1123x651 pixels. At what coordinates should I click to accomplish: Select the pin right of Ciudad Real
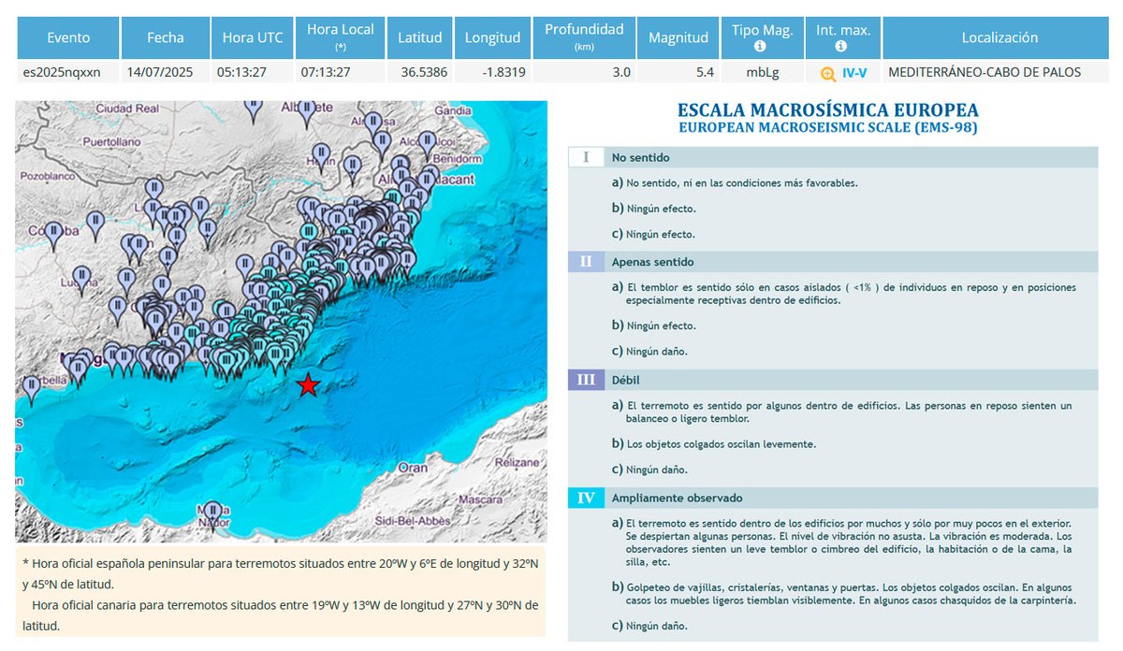[254, 108]
